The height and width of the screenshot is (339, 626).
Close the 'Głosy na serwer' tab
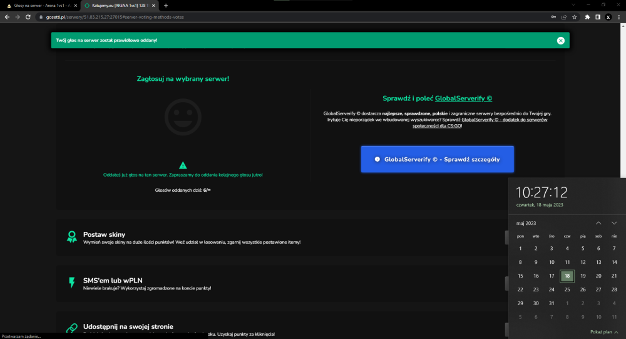76,6
